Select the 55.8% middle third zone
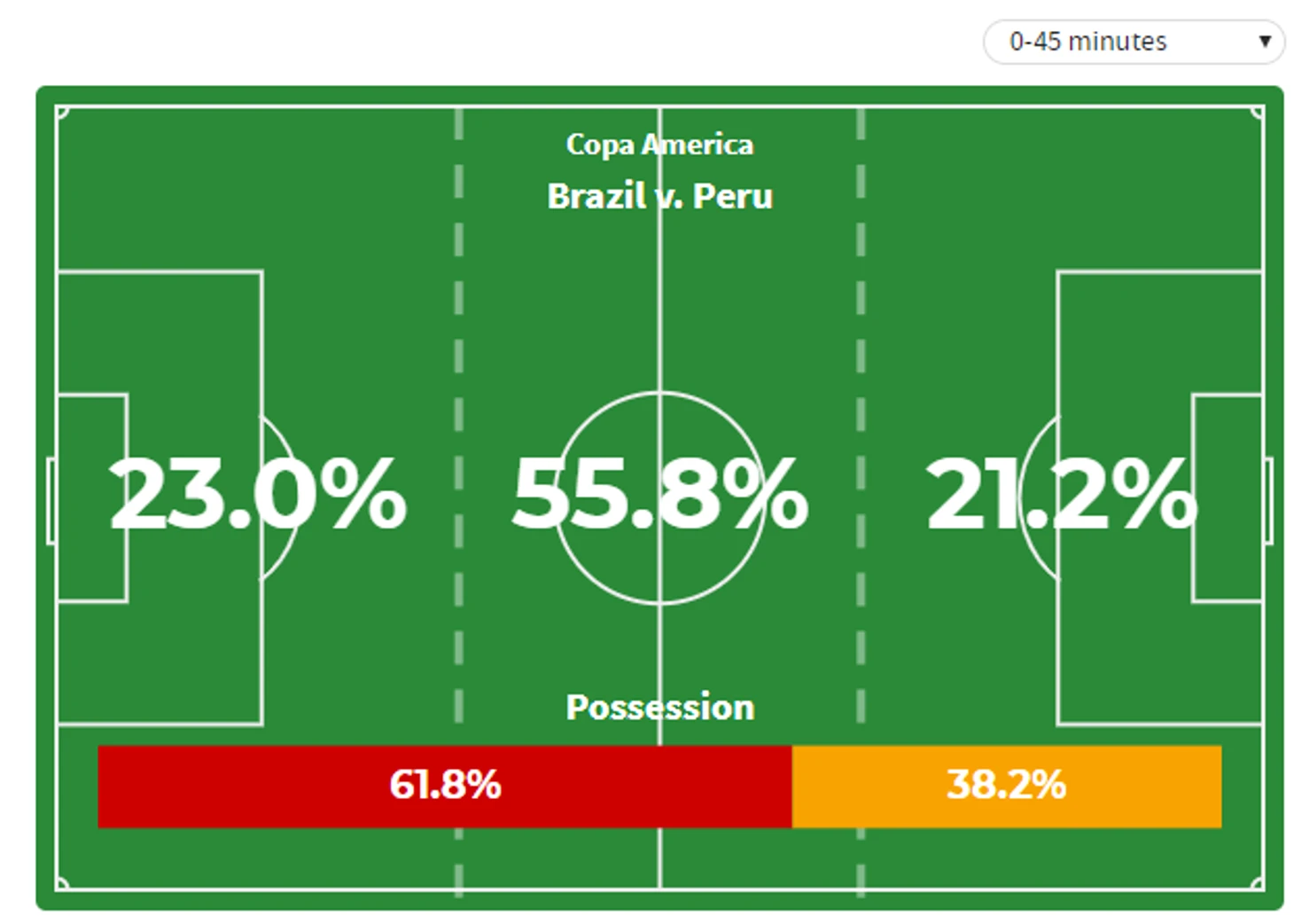This screenshot has height=916, width=1294. [660, 495]
